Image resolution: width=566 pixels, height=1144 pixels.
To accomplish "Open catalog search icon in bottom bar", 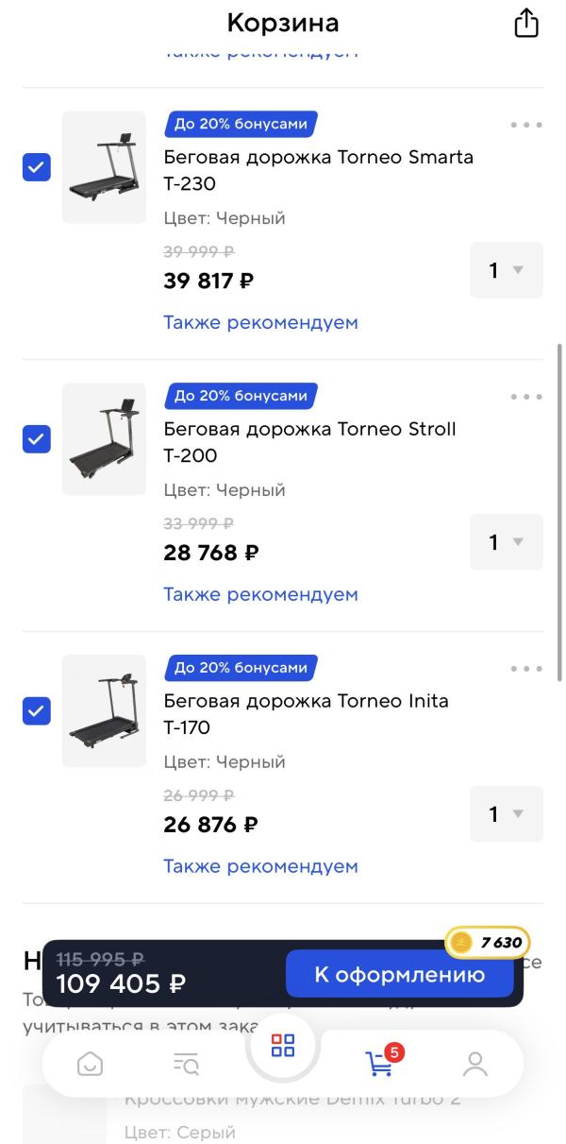I will [187, 1065].
